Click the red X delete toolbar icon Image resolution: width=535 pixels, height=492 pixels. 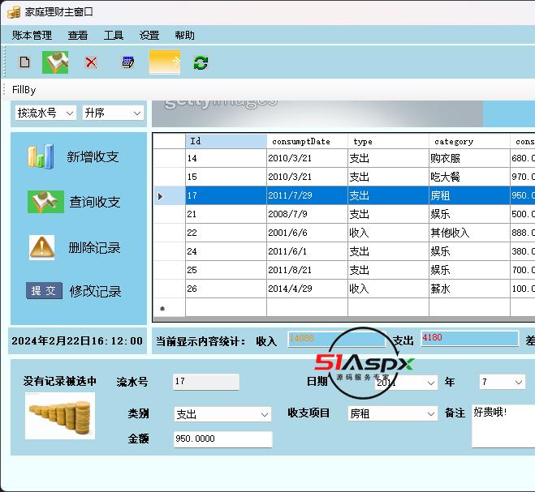(x=91, y=62)
